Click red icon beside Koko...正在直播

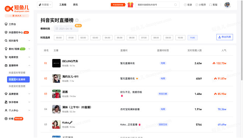click(140, 125)
